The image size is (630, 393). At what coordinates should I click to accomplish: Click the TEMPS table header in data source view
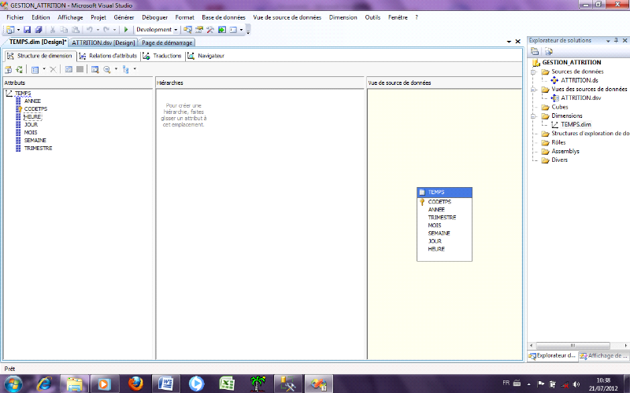pos(445,192)
